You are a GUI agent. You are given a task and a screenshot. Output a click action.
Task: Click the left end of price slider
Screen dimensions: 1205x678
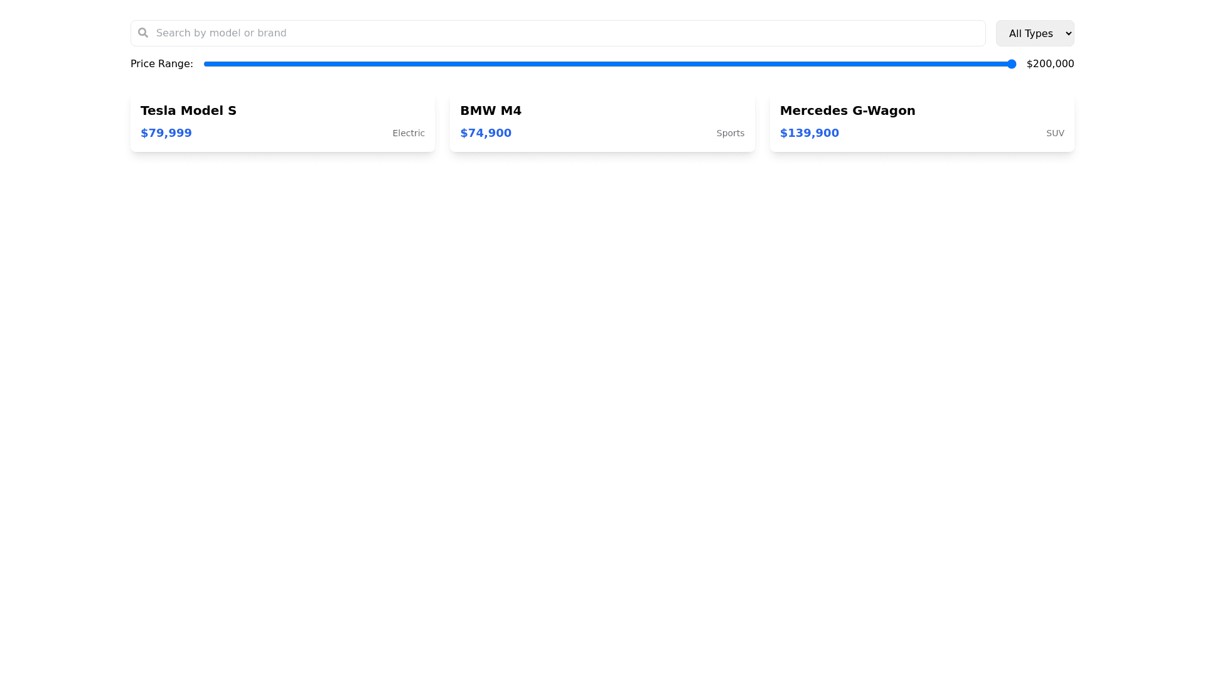(208, 64)
